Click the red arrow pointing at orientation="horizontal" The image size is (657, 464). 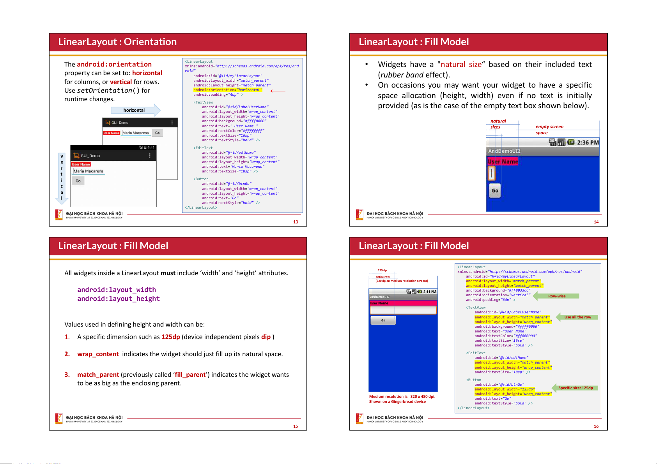click(x=278, y=91)
